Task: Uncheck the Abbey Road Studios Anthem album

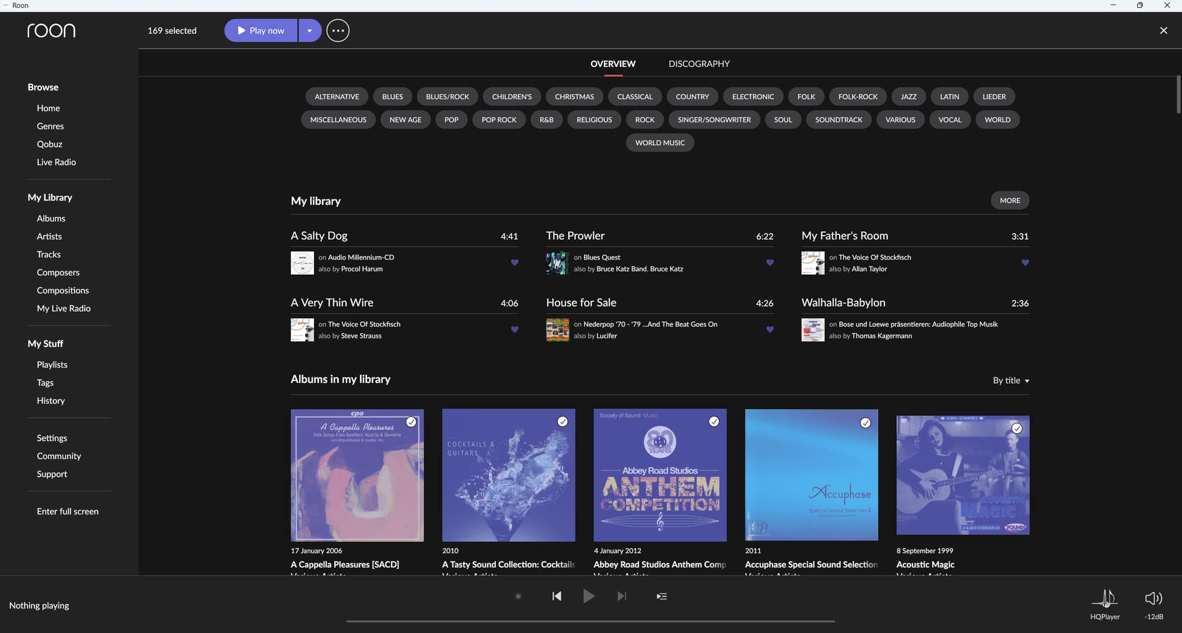Action: [714, 422]
